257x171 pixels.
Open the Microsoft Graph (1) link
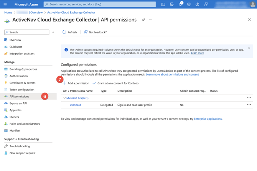coord(77,98)
